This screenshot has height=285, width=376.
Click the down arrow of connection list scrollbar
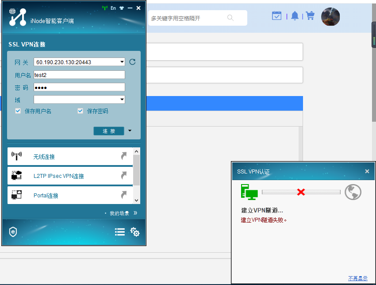click(136, 200)
